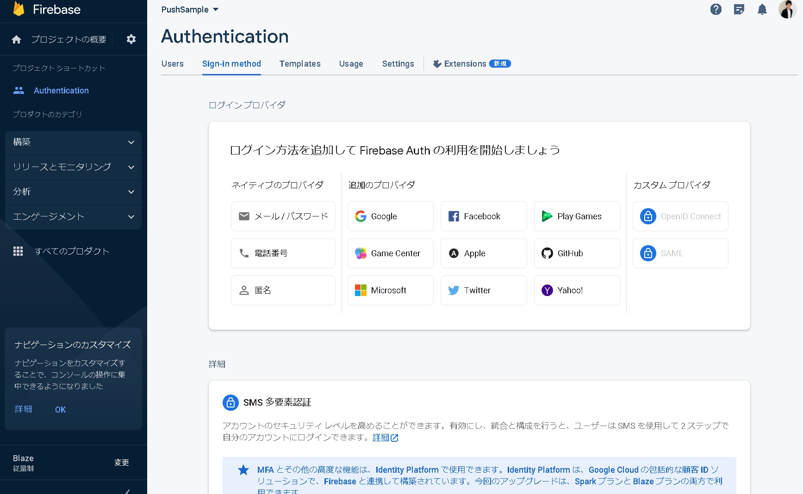Screen dimensions: 803x494
Task: Click 変更 next to the Blaze plan
Action: pyautogui.click(x=122, y=462)
